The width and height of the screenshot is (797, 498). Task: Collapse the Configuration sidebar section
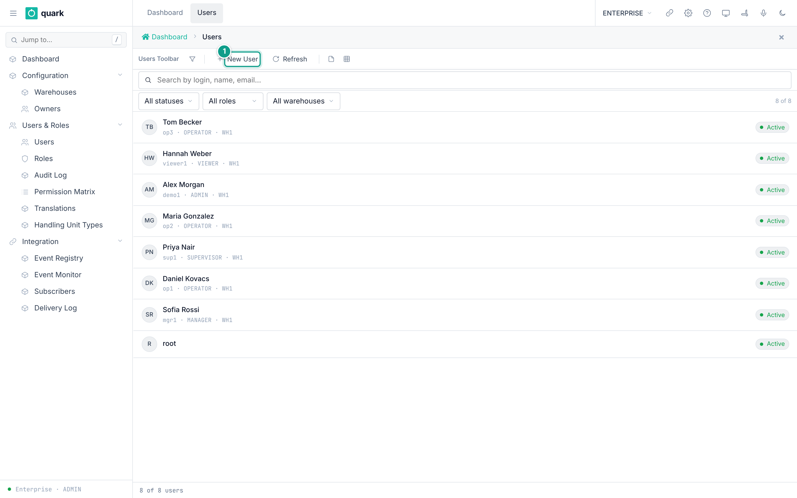(120, 76)
